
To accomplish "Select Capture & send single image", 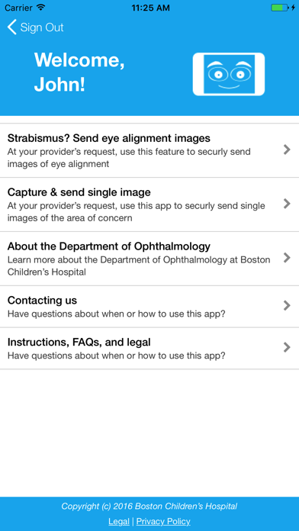I will tap(149, 204).
